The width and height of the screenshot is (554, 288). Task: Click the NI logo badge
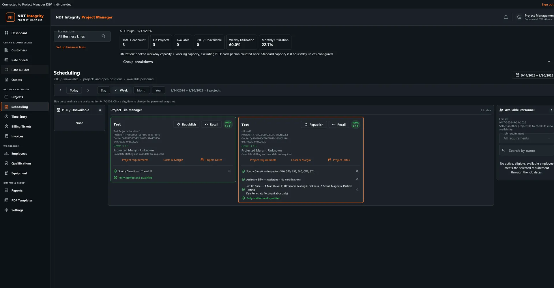(x=10, y=17)
